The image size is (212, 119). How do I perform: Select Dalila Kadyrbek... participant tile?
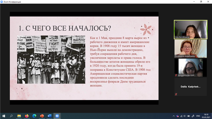click(190, 87)
